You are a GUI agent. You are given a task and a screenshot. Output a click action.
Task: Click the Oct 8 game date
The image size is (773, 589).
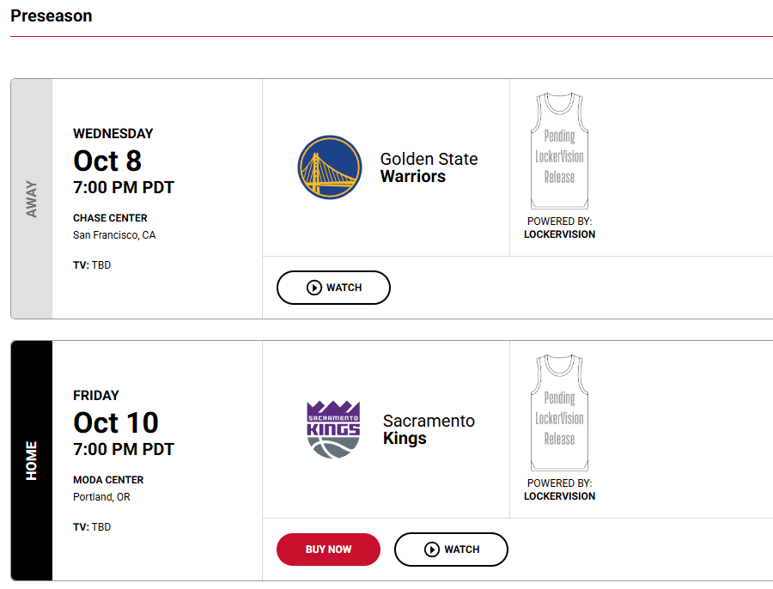click(107, 161)
